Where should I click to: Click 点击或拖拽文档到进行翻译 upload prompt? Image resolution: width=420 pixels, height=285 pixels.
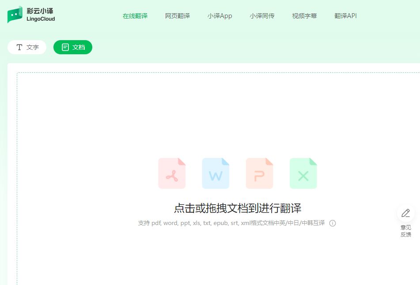tap(238, 208)
